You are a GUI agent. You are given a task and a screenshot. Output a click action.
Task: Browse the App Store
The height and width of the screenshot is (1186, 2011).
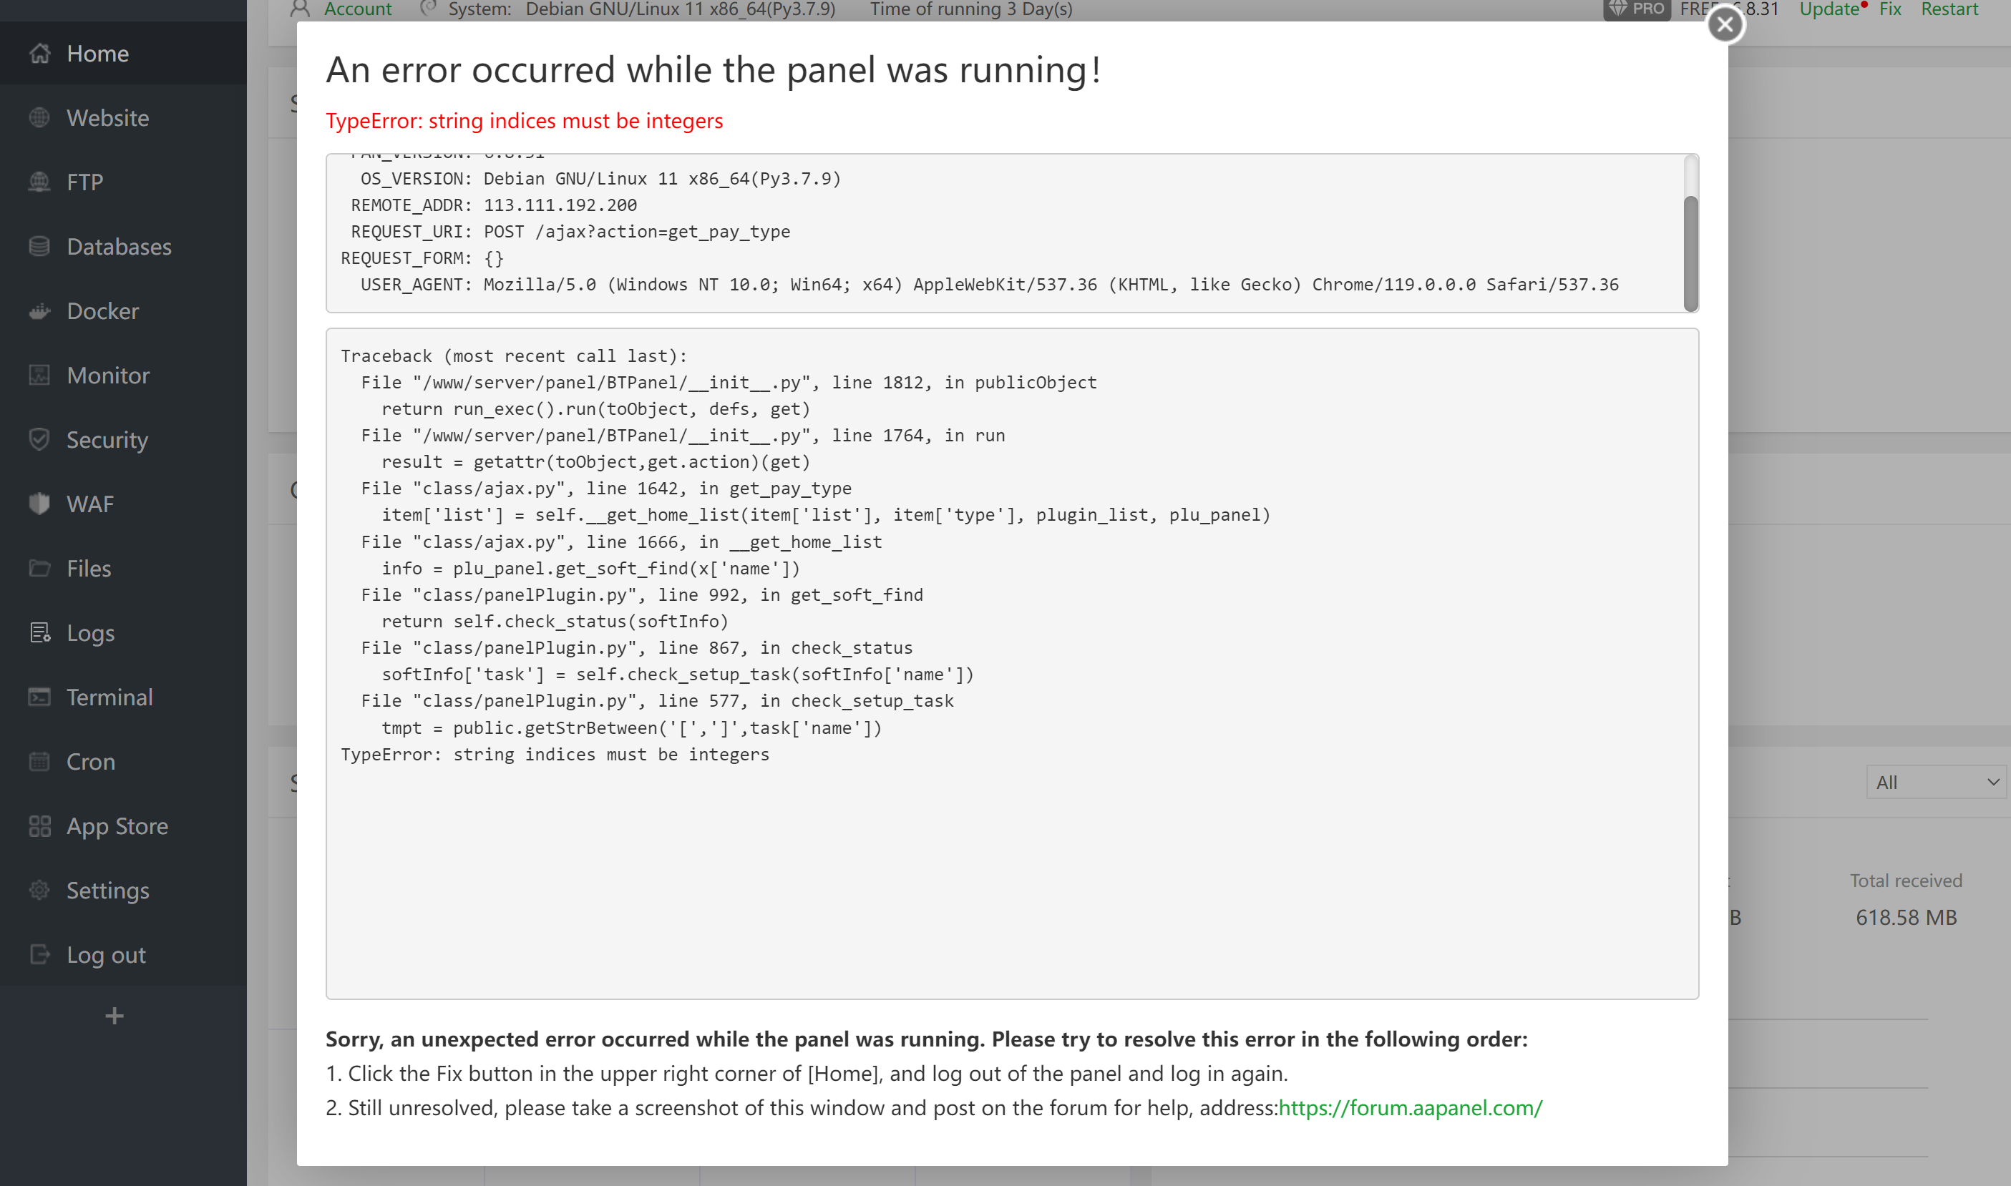click(117, 825)
